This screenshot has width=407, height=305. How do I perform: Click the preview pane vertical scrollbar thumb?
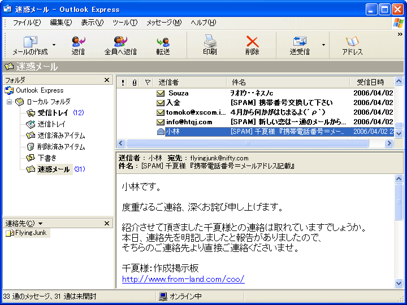tap(399, 202)
